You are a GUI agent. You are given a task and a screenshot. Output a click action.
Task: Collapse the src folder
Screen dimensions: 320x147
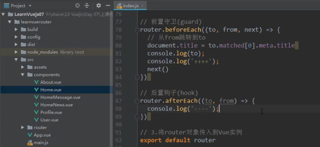(x=16, y=59)
